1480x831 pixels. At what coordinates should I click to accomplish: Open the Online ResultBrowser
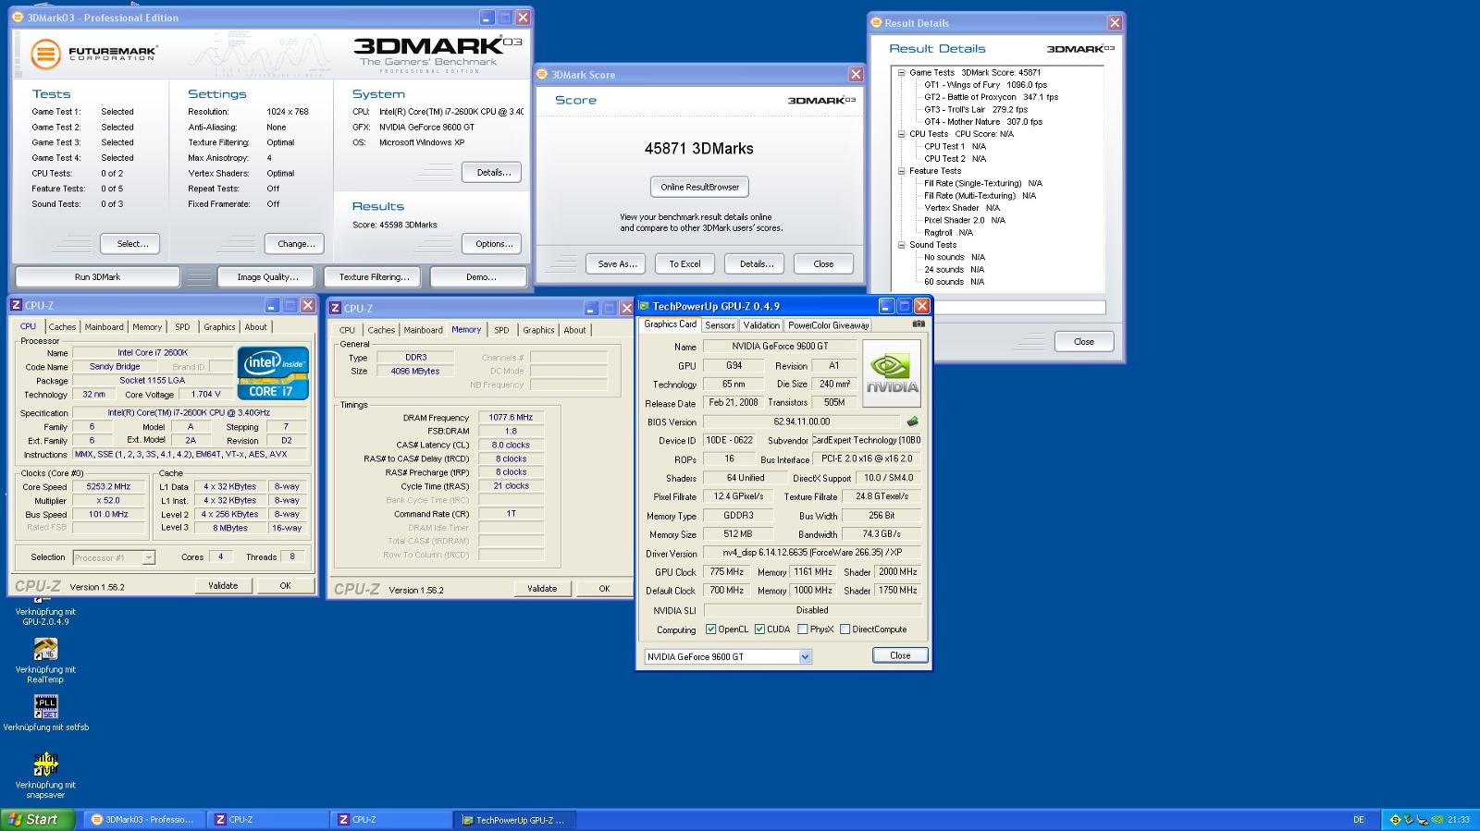[699, 187]
